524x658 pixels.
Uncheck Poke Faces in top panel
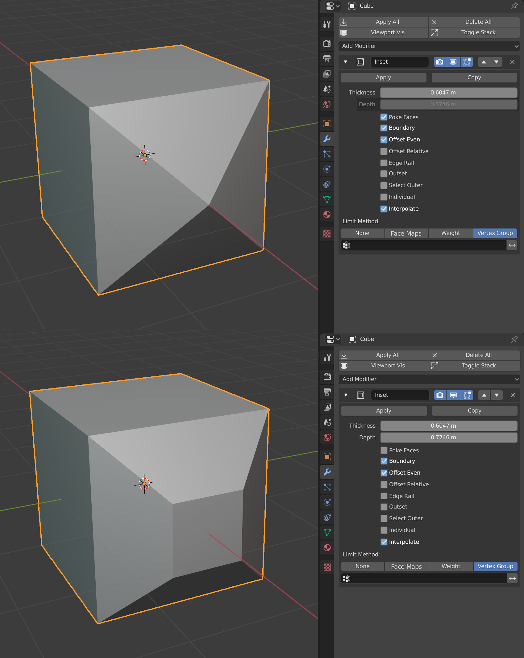[384, 117]
